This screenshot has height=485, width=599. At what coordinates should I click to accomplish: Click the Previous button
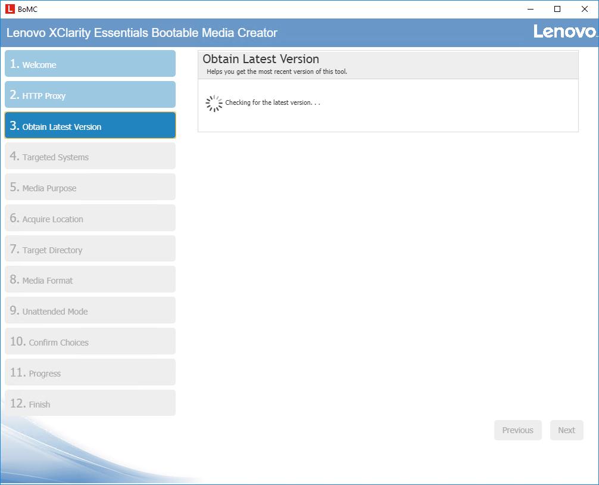[x=517, y=430]
